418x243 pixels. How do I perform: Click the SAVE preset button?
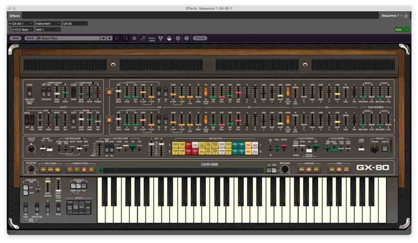(30, 38)
